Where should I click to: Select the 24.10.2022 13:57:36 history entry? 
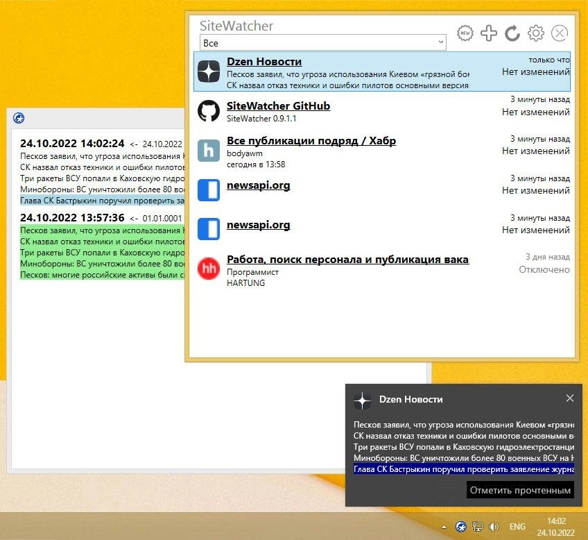click(x=72, y=218)
